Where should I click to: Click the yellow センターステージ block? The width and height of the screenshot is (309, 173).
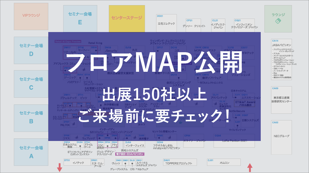point(127,19)
